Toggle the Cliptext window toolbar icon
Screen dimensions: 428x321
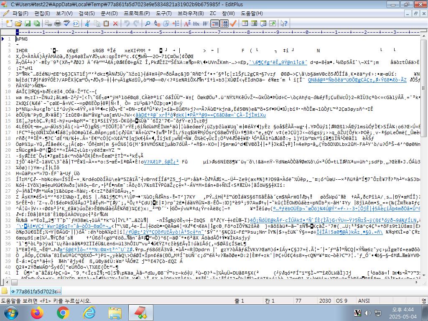245,23
